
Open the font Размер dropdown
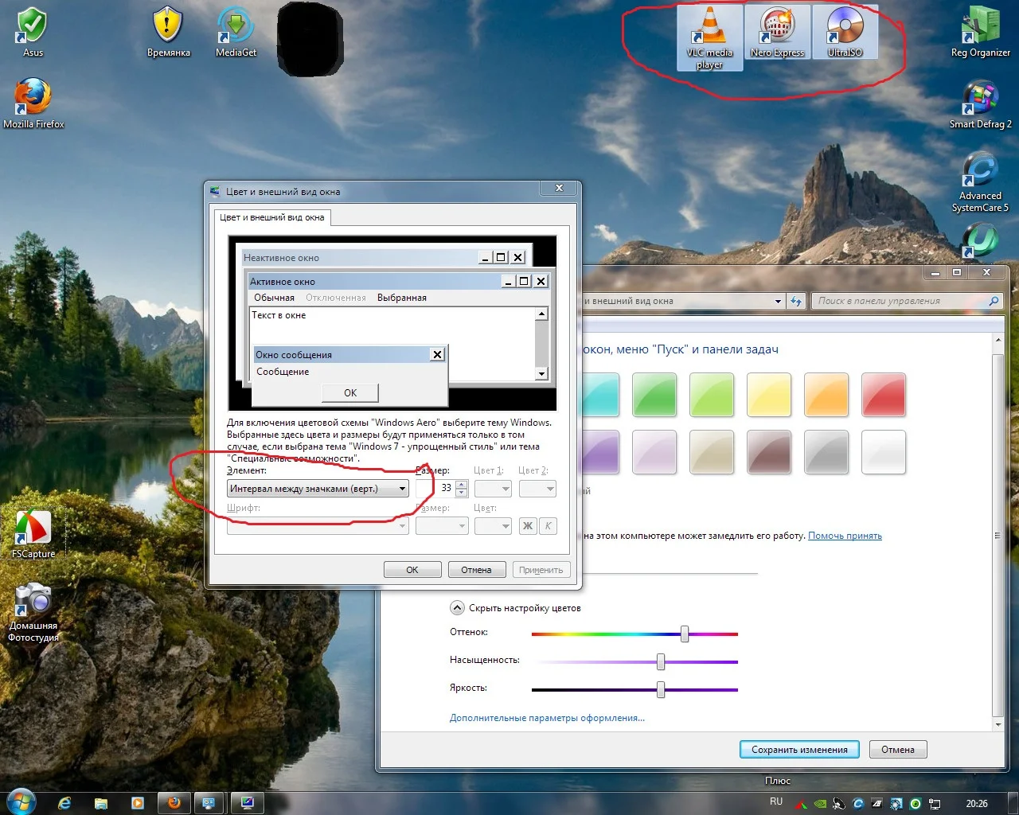point(442,526)
